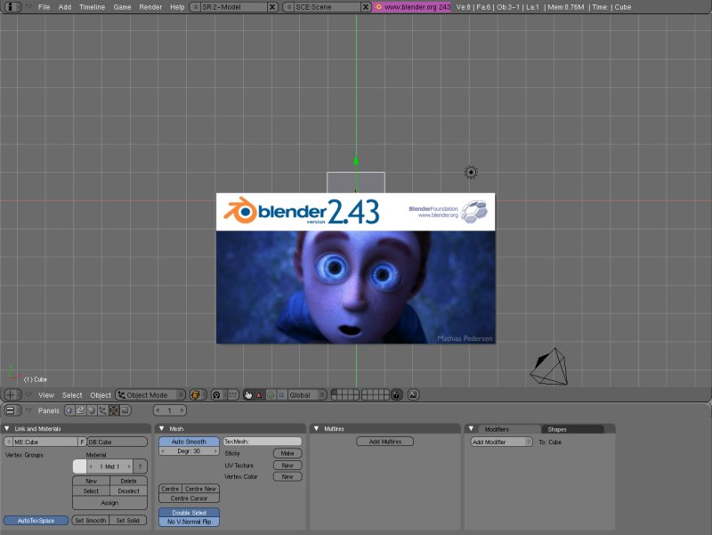Toggle move object centers only icon

tap(232, 394)
